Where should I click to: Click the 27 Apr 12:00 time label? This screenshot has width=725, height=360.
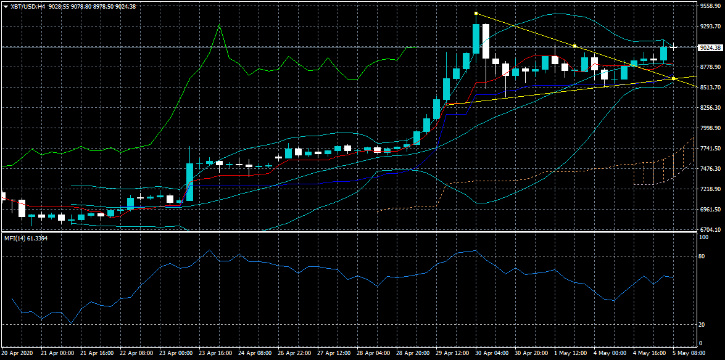[334, 353]
